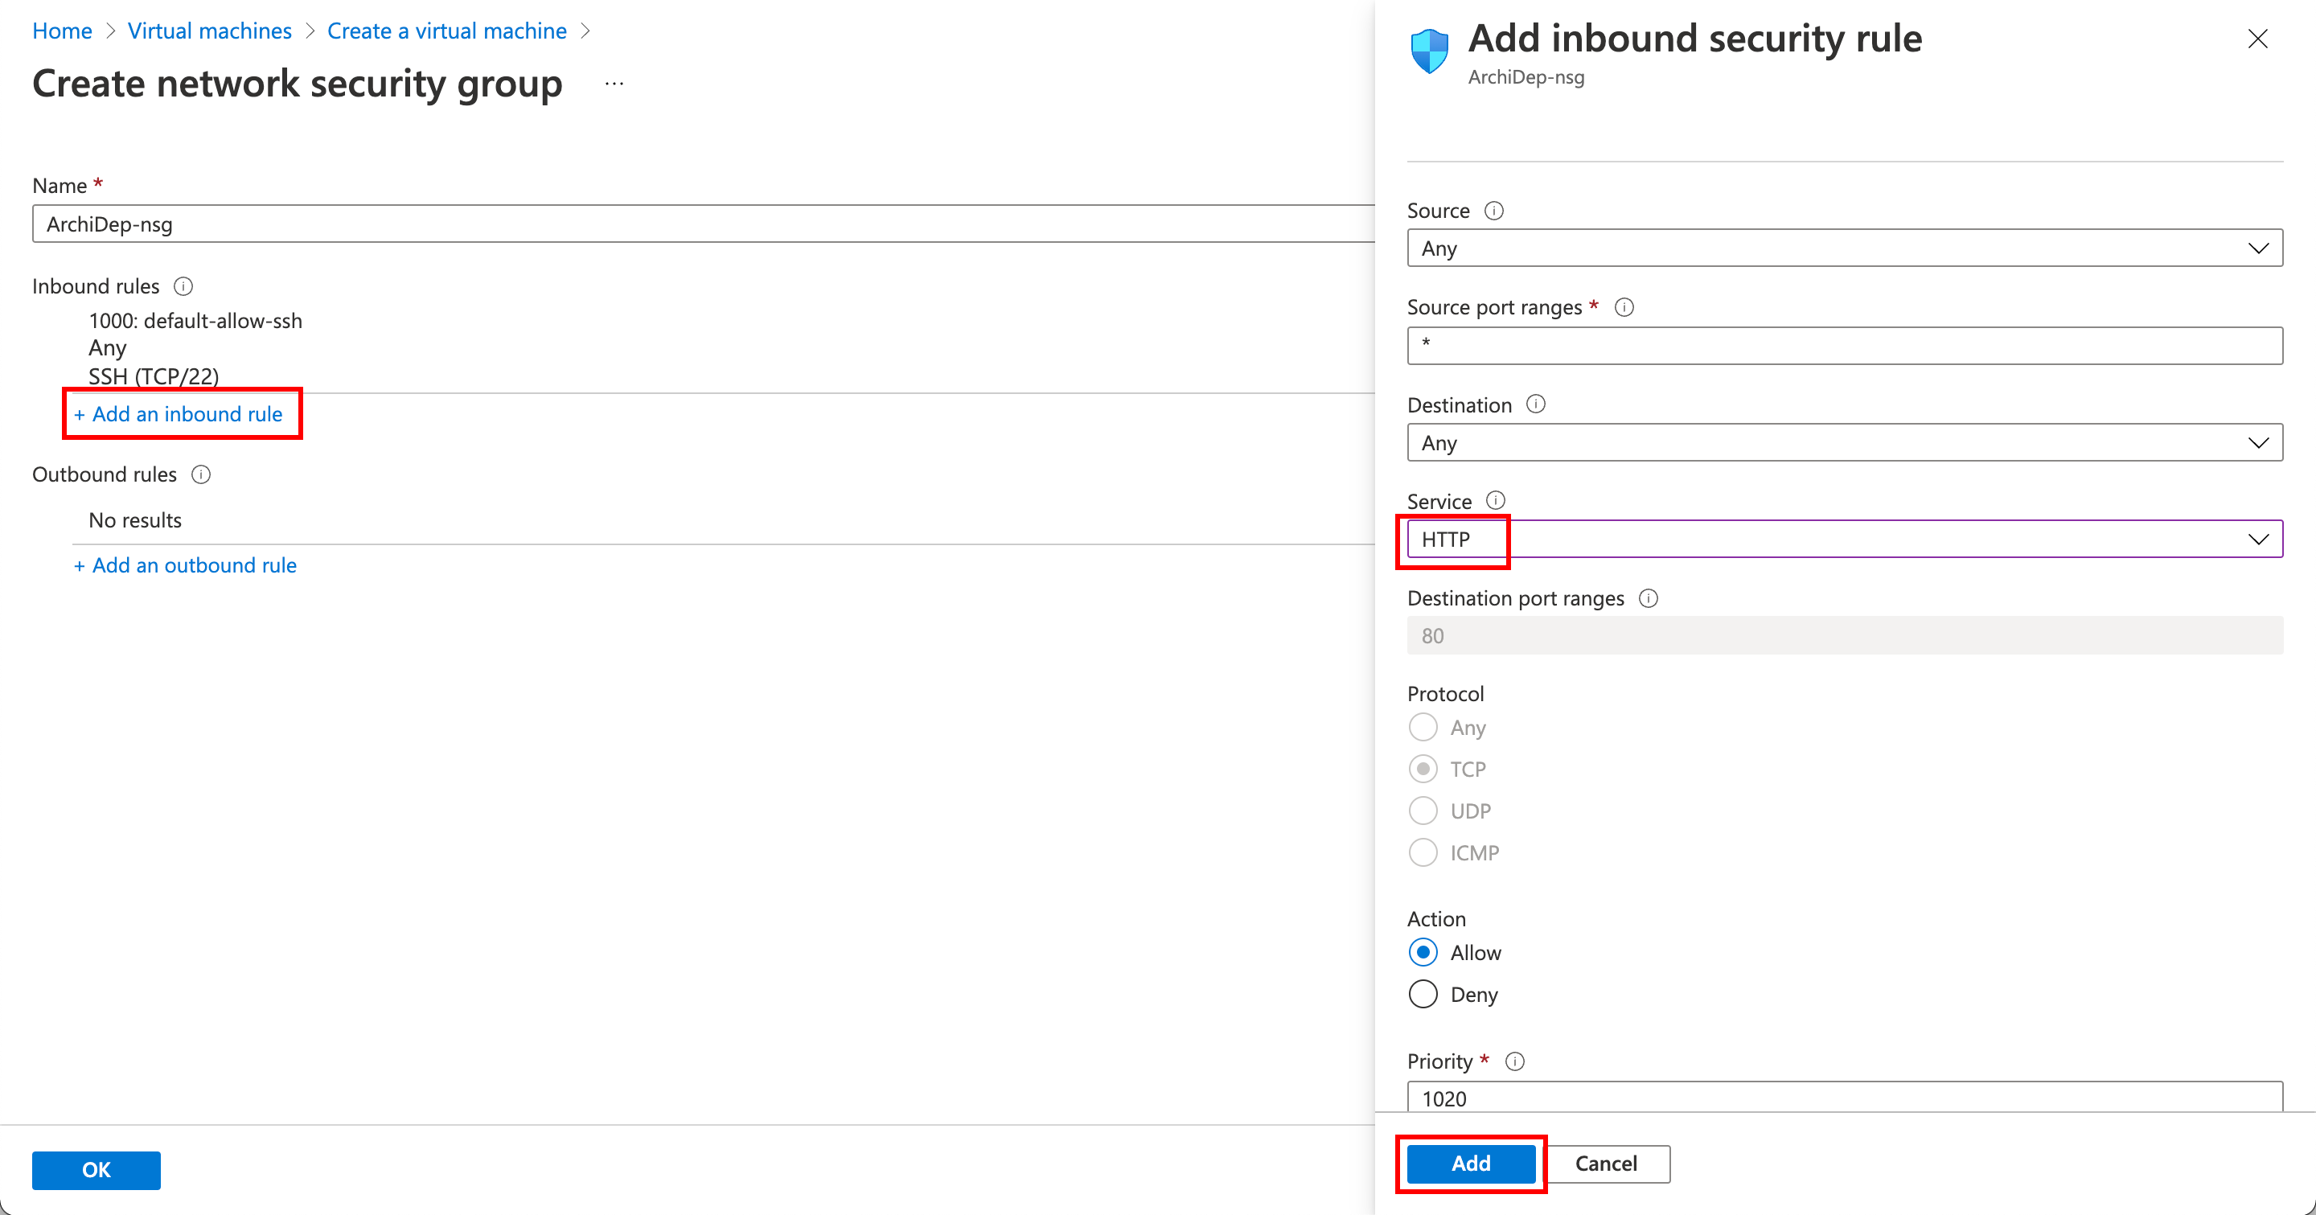
Task: Click the Source info icon
Action: pyautogui.click(x=1493, y=211)
